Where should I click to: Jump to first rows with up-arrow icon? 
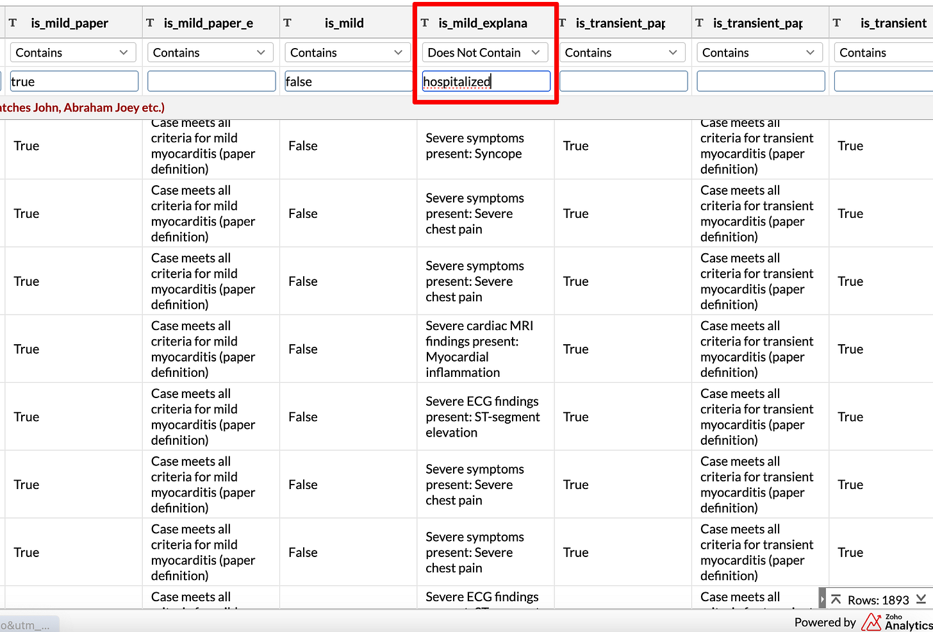tap(836, 600)
